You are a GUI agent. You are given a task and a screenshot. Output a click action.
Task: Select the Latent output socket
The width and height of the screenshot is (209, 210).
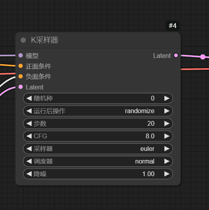pos(176,55)
